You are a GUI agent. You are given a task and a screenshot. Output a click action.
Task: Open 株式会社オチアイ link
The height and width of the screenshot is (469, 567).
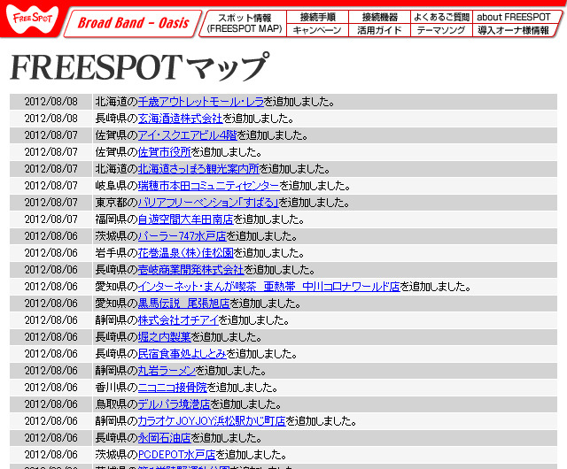click(x=178, y=319)
